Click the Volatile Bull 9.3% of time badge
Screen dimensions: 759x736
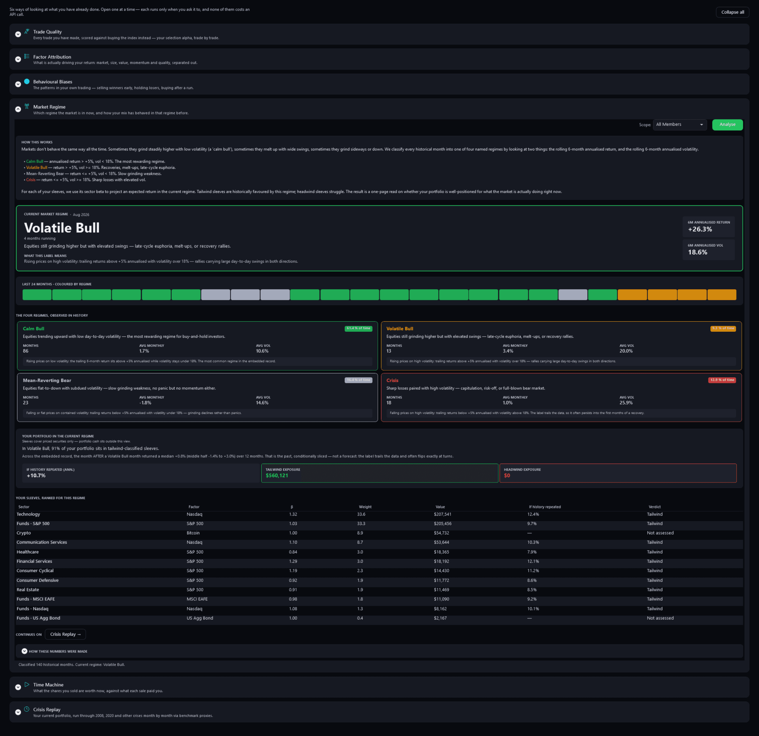click(x=723, y=328)
